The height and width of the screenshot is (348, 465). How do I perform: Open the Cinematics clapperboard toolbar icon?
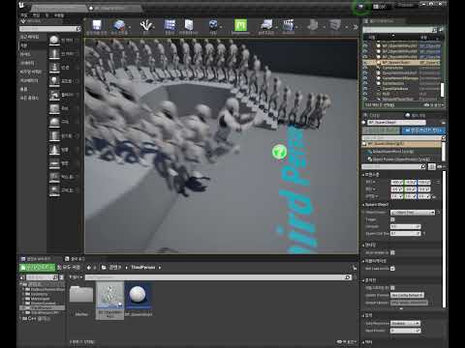pos(289,25)
